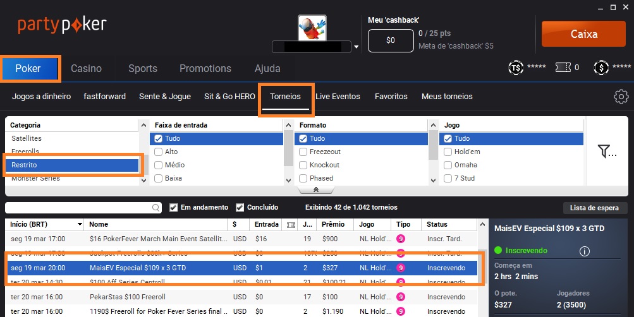Toggle the Em andamento checkbox
Image resolution: width=634 pixels, height=317 pixels.
point(173,208)
